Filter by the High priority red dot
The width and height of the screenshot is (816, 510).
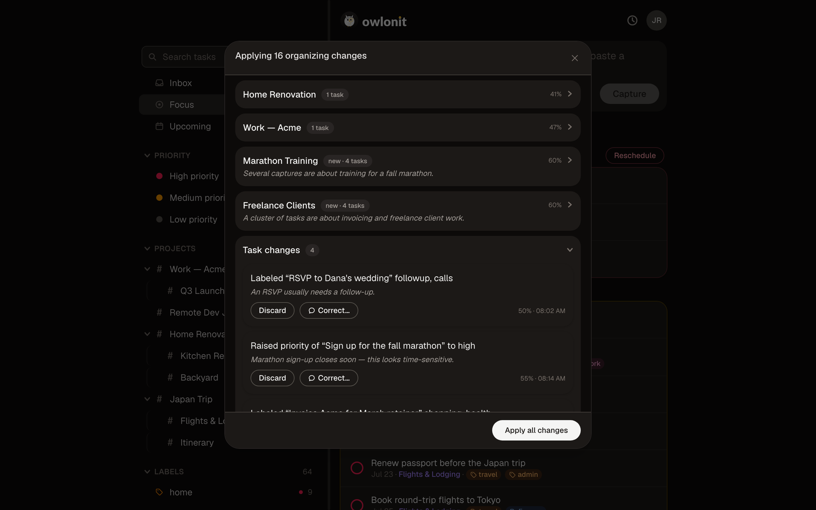tap(159, 176)
